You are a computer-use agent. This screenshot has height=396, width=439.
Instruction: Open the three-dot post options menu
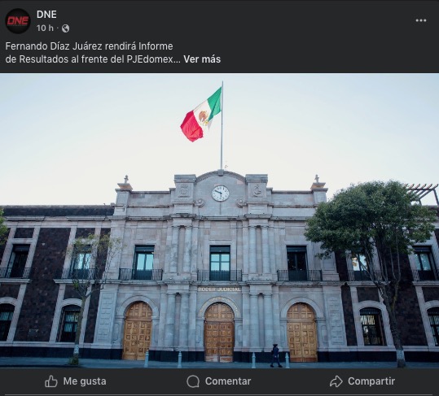pyautogui.click(x=421, y=20)
